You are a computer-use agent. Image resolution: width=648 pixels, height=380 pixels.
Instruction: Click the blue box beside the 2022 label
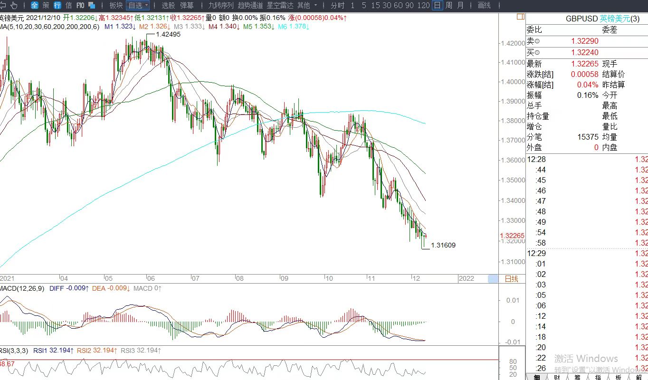[493, 279]
